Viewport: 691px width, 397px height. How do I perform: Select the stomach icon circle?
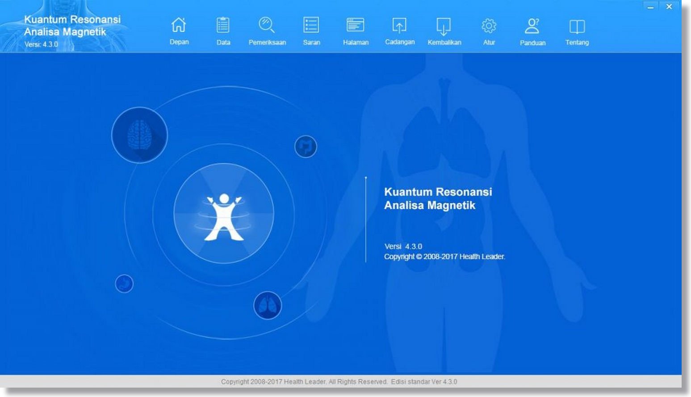(x=124, y=283)
